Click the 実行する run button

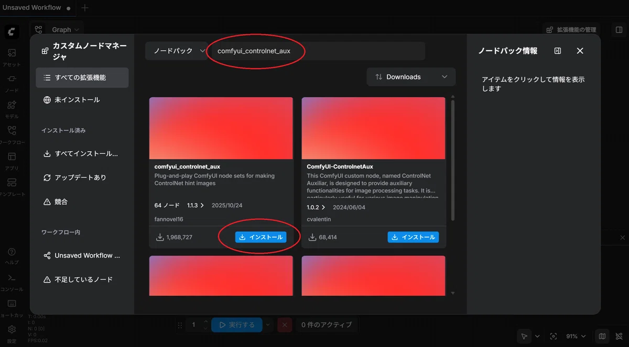tap(236, 325)
